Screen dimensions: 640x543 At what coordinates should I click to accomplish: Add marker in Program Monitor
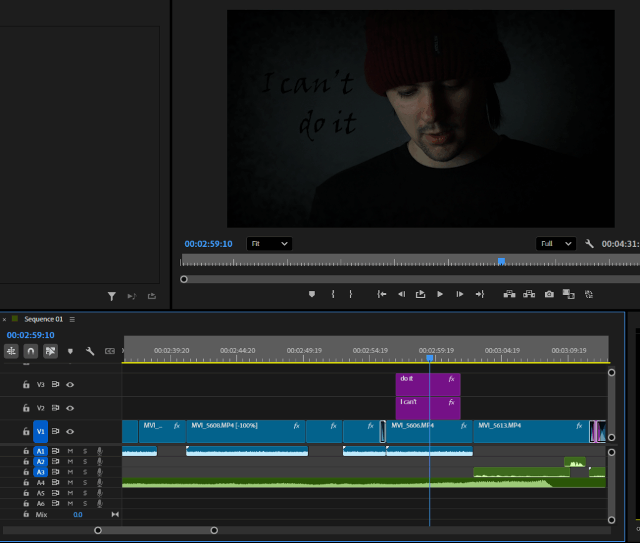click(x=312, y=294)
